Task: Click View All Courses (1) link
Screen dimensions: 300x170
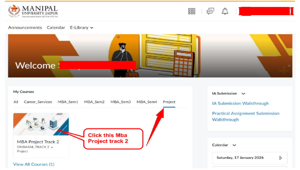Action: (34, 164)
